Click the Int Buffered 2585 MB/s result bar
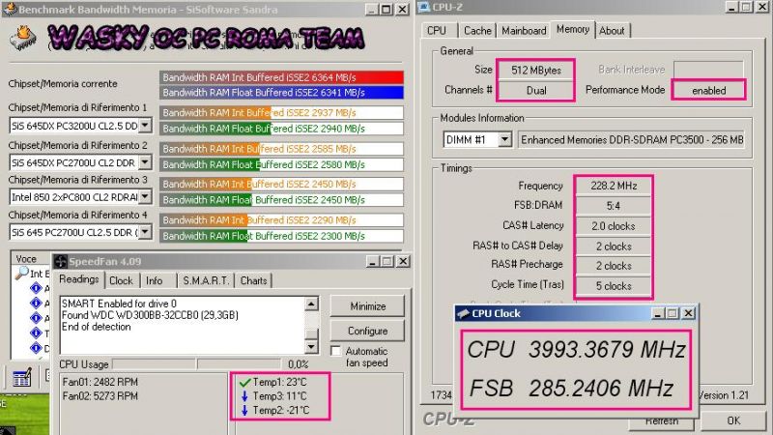The height and width of the screenshot is (435, 773). (x=281, y=149)
